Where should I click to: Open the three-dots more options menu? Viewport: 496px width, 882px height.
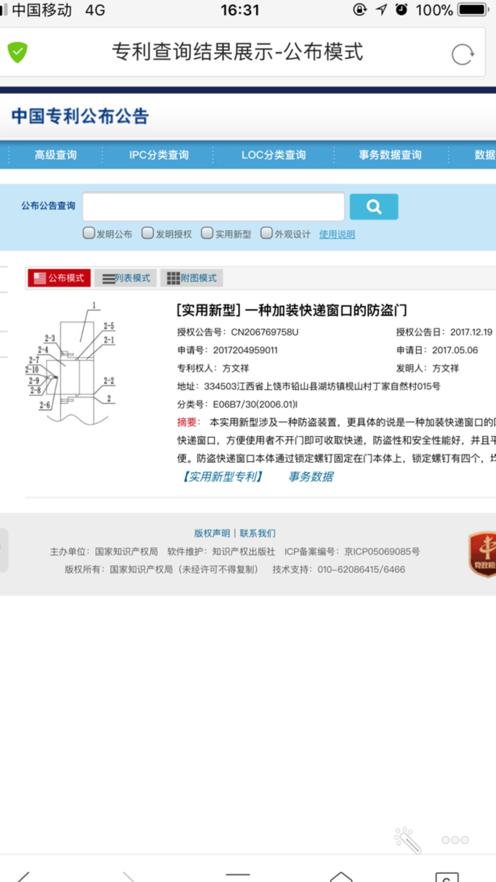(x=455, y=840)
